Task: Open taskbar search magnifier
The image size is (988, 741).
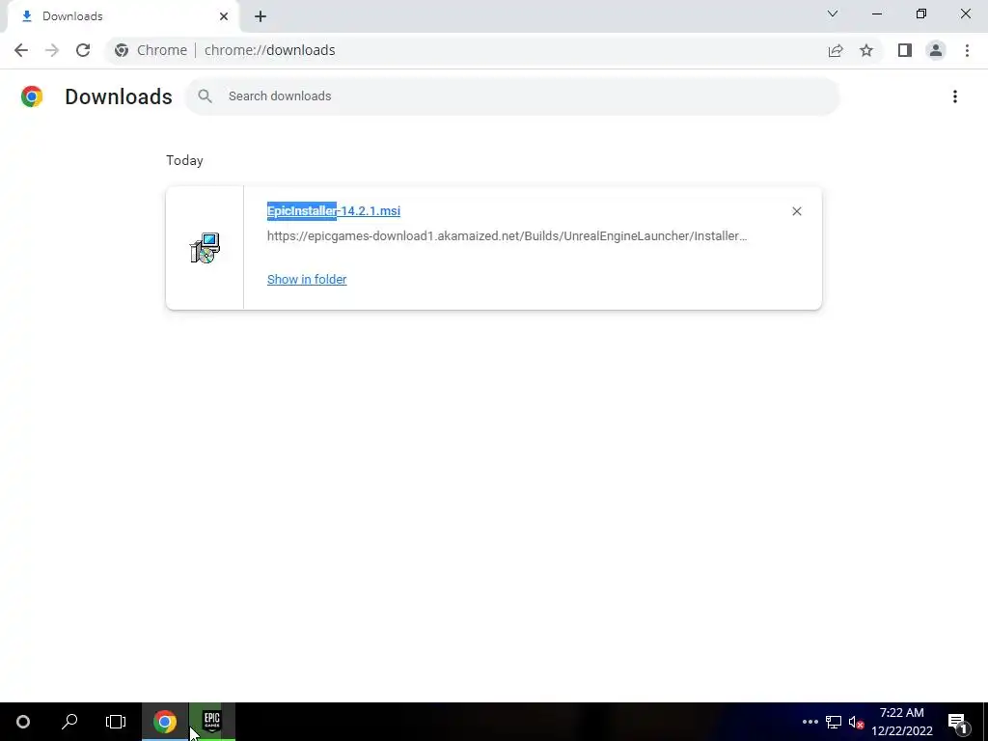Action: click(x=69, y=722)
